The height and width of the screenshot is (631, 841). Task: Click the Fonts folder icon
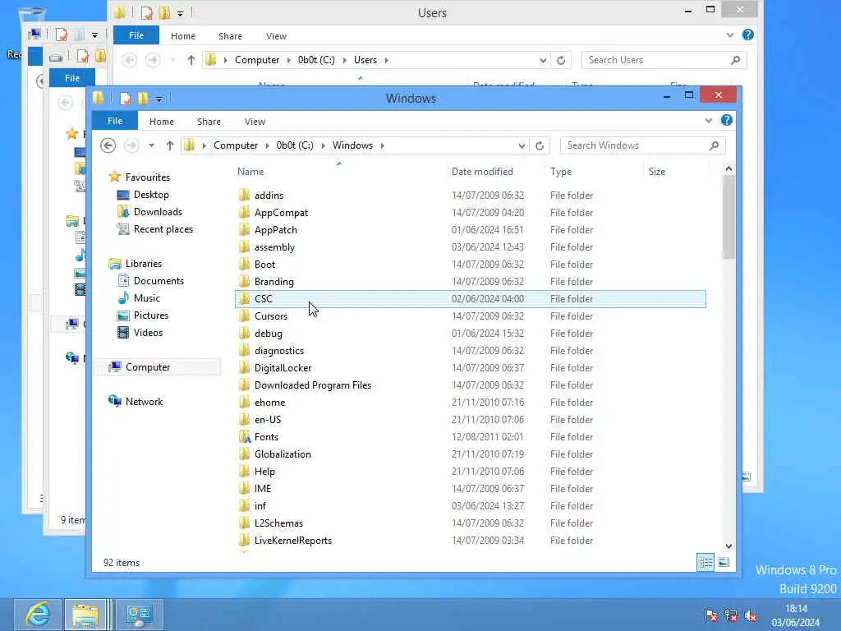click(x=245, y=437)
